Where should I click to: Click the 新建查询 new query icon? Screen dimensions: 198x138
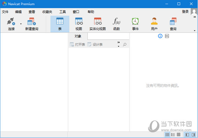(32, 21)
